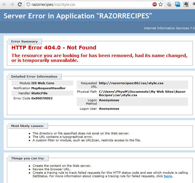Click the 'IIS Web Core' module value

(x=43, y=83)
